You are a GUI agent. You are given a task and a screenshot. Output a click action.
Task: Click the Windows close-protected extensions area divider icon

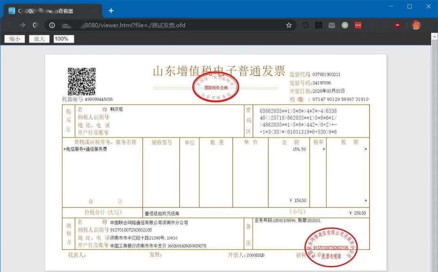coord(406,25)
